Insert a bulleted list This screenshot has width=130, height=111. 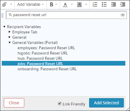pos(104,4)
